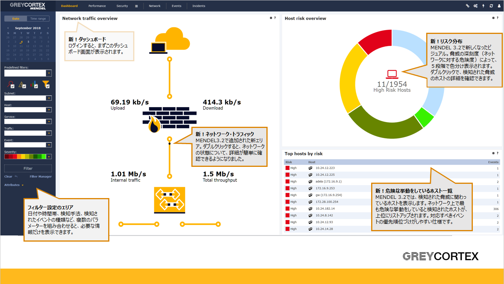
Task: Go to previous month in the calendar
Action: (8, 28)
